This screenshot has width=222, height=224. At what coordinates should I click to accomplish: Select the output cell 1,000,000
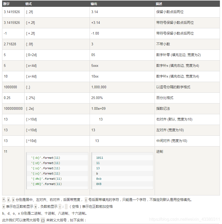99,87
